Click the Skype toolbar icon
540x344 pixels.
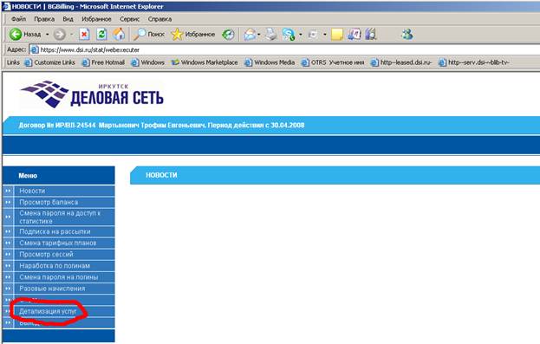(x=289, y=35)
